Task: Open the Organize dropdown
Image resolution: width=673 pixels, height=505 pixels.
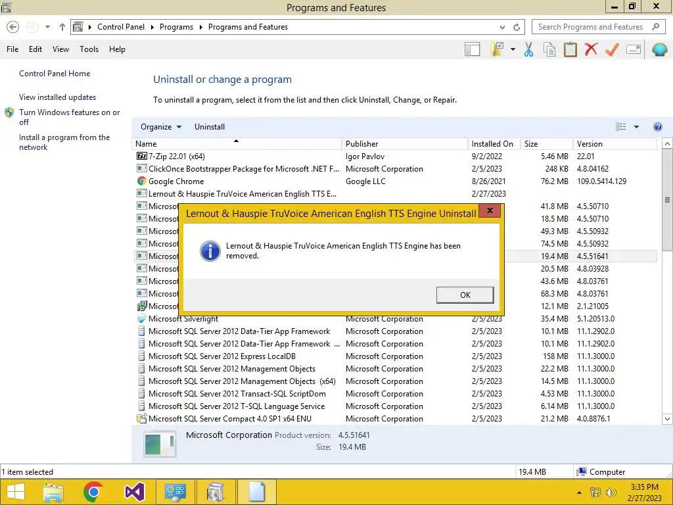Action: pyautogui.click(x=161, y=127)
